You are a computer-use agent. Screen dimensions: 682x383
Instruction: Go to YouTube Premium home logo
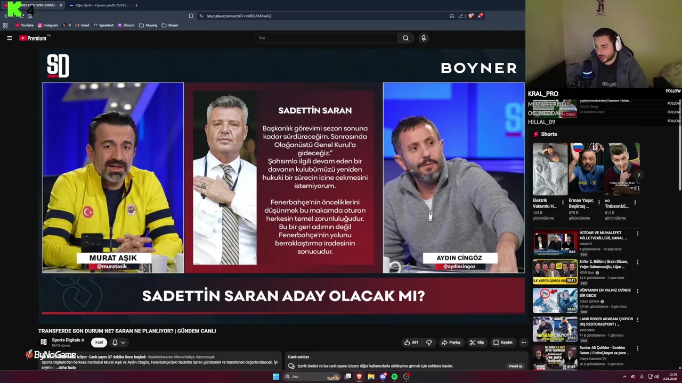point(34,38)
